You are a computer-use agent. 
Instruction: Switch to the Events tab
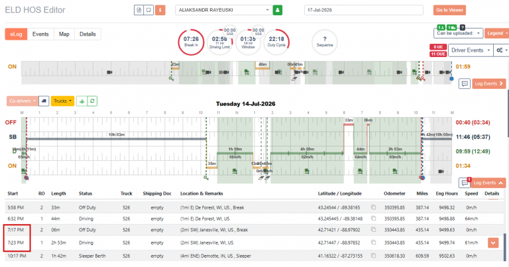(40, 34)
